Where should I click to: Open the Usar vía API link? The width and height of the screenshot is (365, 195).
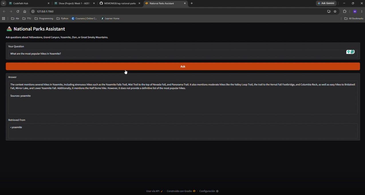(x=155, y=191)
